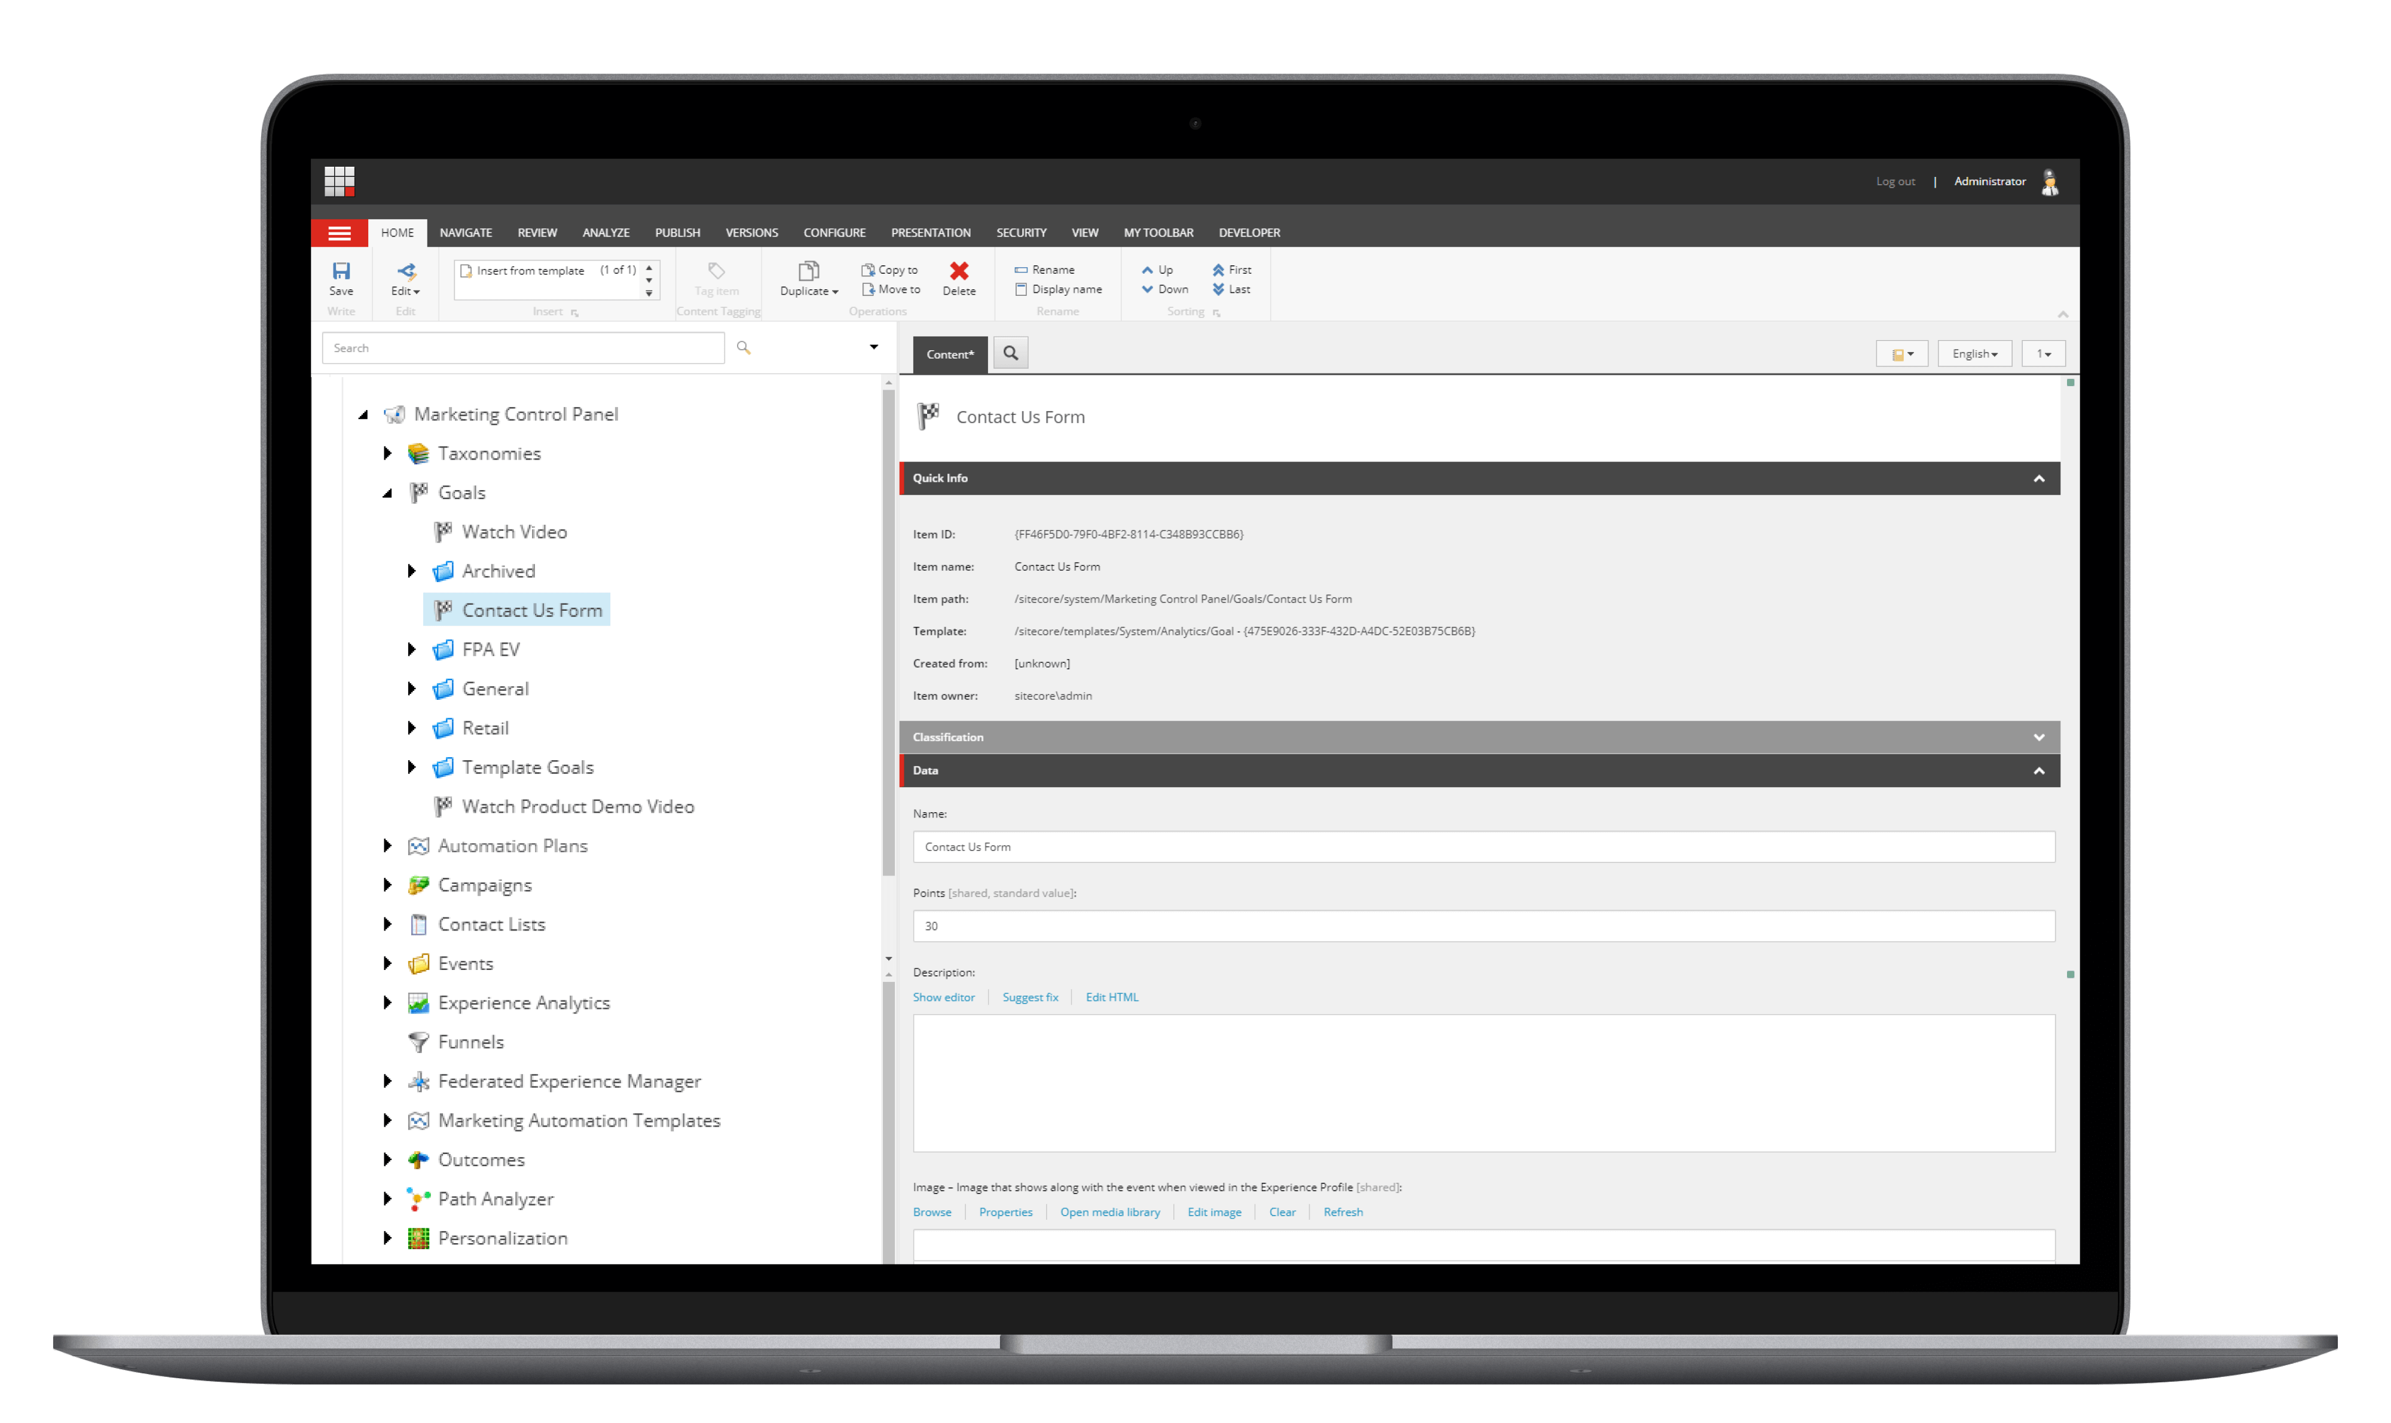This screenshot has height=1423, width=2391.
Task: Switch to the PUBLISH ribbon tab
Action: [677, 233]
